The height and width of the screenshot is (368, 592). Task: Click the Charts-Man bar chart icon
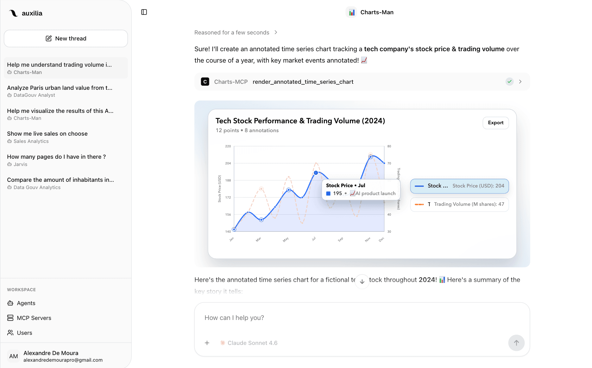[x=352, y=12]
